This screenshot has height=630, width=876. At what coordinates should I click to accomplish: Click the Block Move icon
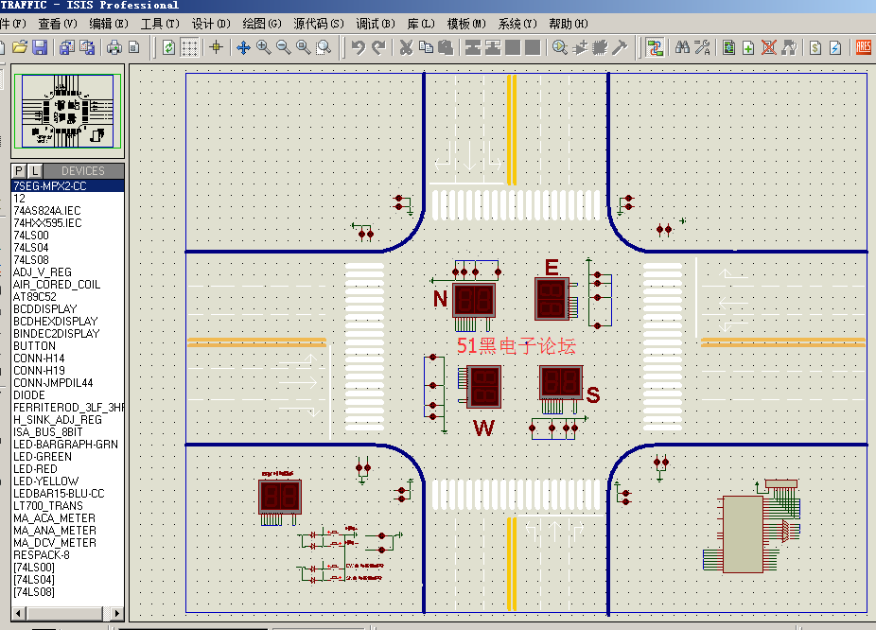(493, 47)
